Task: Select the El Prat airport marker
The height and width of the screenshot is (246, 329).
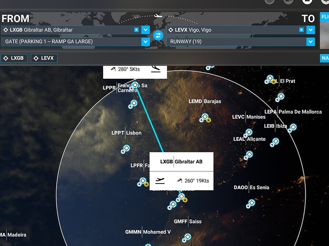Action: click(x=281, y=96)
